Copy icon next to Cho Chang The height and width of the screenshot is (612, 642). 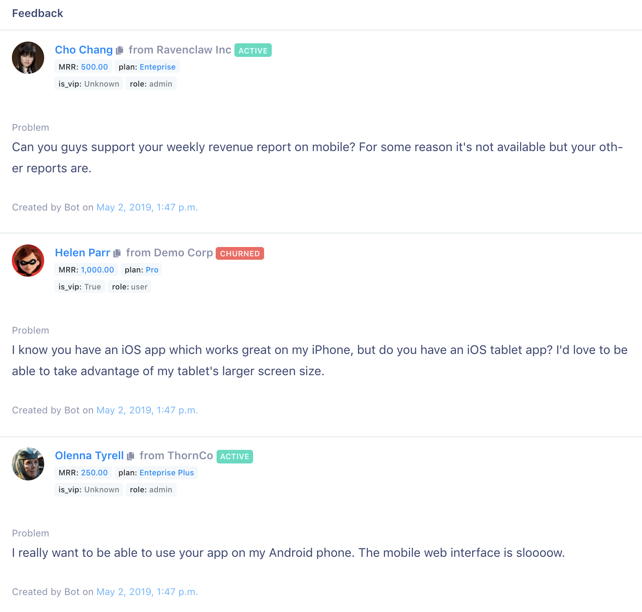[120, 50]
